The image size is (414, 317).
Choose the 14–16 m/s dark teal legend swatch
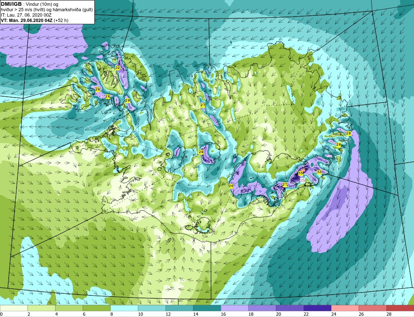[x=207, y=308]
